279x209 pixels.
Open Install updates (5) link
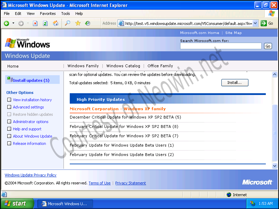(31, 80)
